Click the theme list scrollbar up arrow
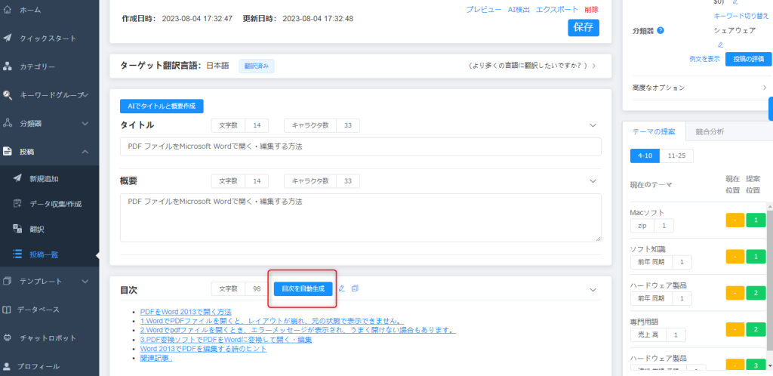 769,205
